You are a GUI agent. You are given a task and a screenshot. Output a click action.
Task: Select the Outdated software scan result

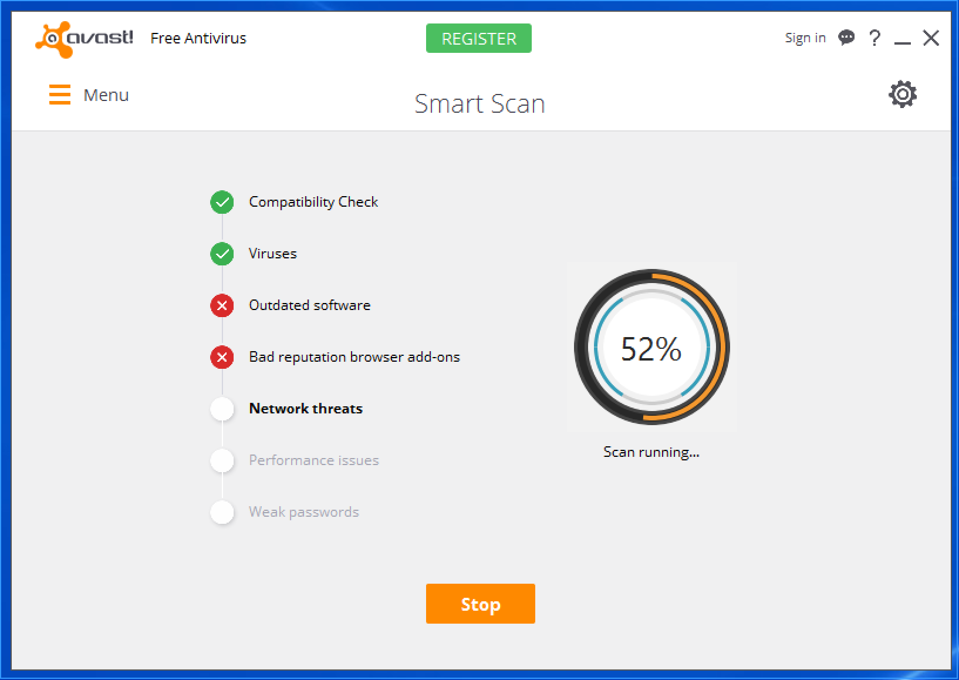(309, 305)
